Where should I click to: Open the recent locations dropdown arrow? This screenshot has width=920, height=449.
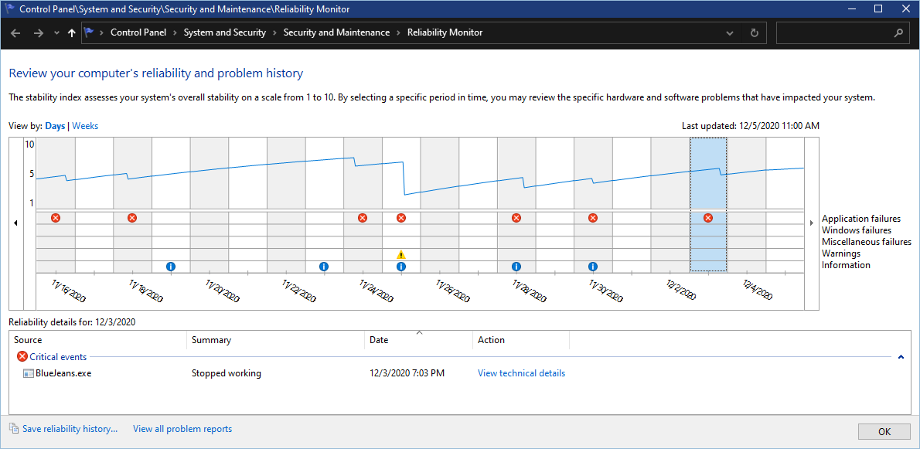56,33
